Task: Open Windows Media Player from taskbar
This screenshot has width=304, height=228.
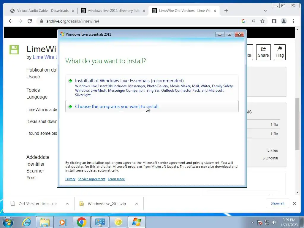Action: (63, 222)
